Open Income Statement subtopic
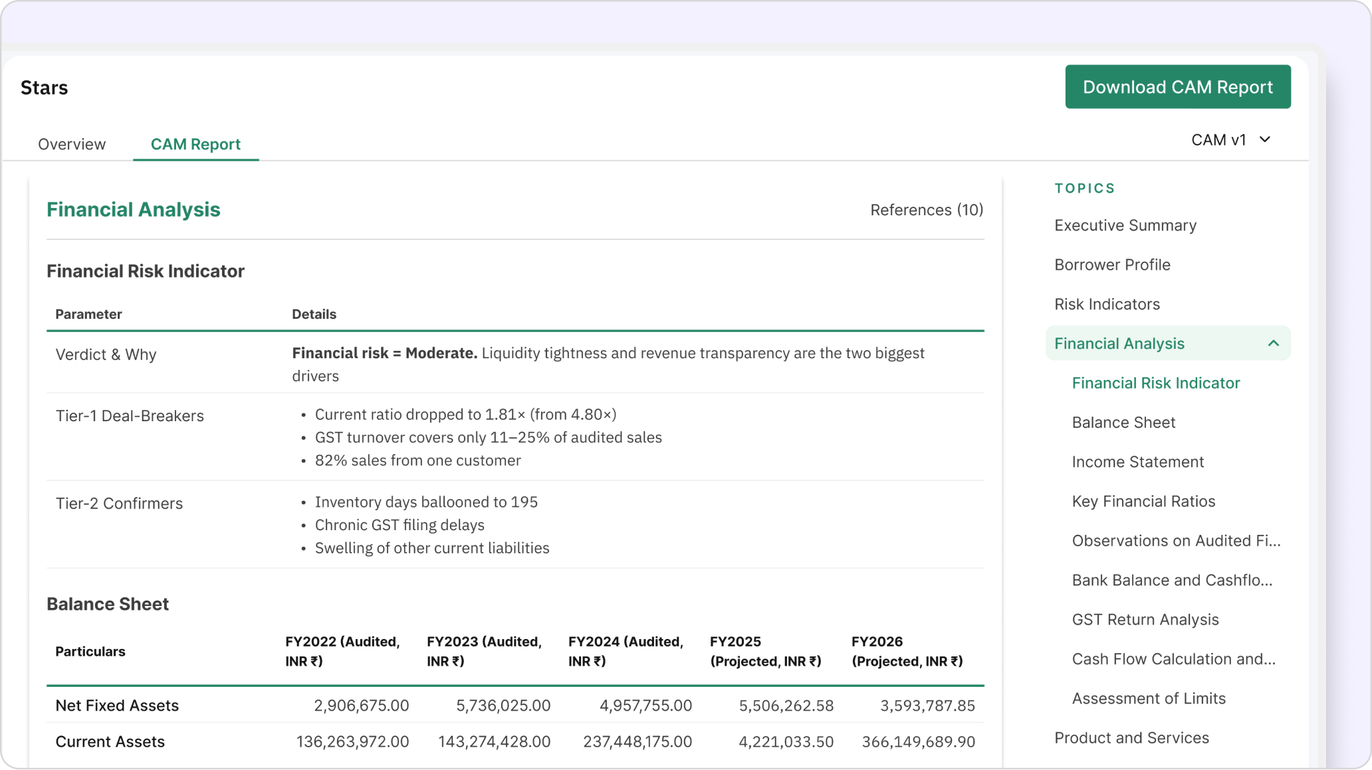Viewport: 1372px width, 770px height. pos(1137,462)
